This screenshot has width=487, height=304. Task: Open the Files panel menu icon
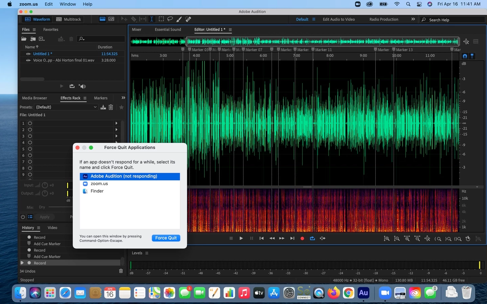(x=34, y=30)
